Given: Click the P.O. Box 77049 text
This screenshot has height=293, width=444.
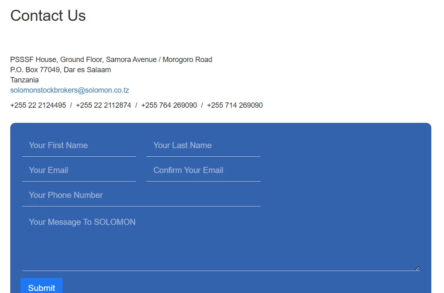Looking at the screenshot, I should [x=35, y=70].
